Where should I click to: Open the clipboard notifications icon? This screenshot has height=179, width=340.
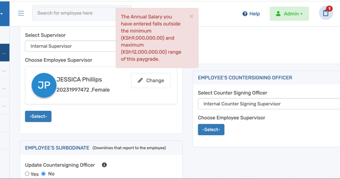click(x=326, y=13)
